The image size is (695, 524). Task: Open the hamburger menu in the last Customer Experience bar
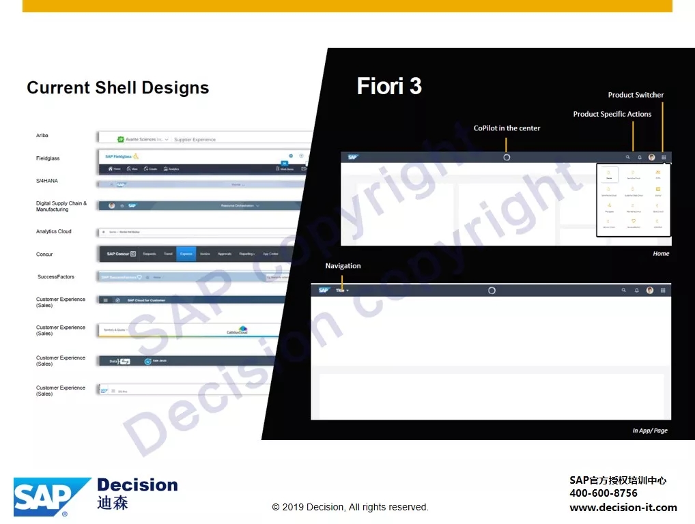(x=113, y=391)
